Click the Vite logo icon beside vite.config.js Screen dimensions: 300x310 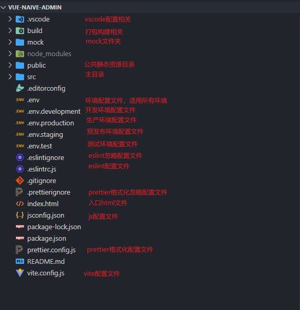pos(20,273)
